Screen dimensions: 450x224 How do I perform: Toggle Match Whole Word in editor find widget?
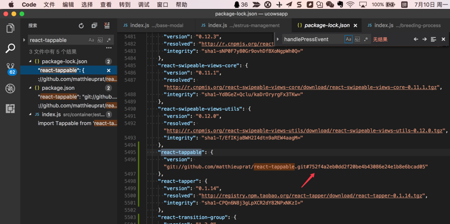point(357,39)
